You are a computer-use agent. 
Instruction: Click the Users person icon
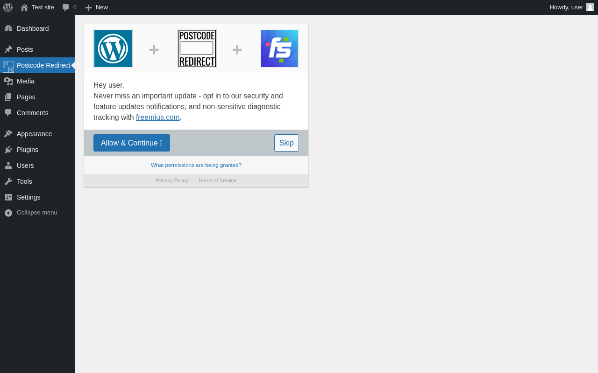point(8,166)
